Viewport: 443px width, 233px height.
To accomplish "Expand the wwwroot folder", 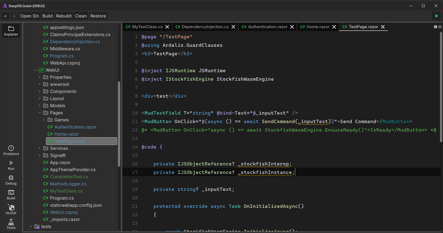I will pyautogui.click(x=39, y=84).
